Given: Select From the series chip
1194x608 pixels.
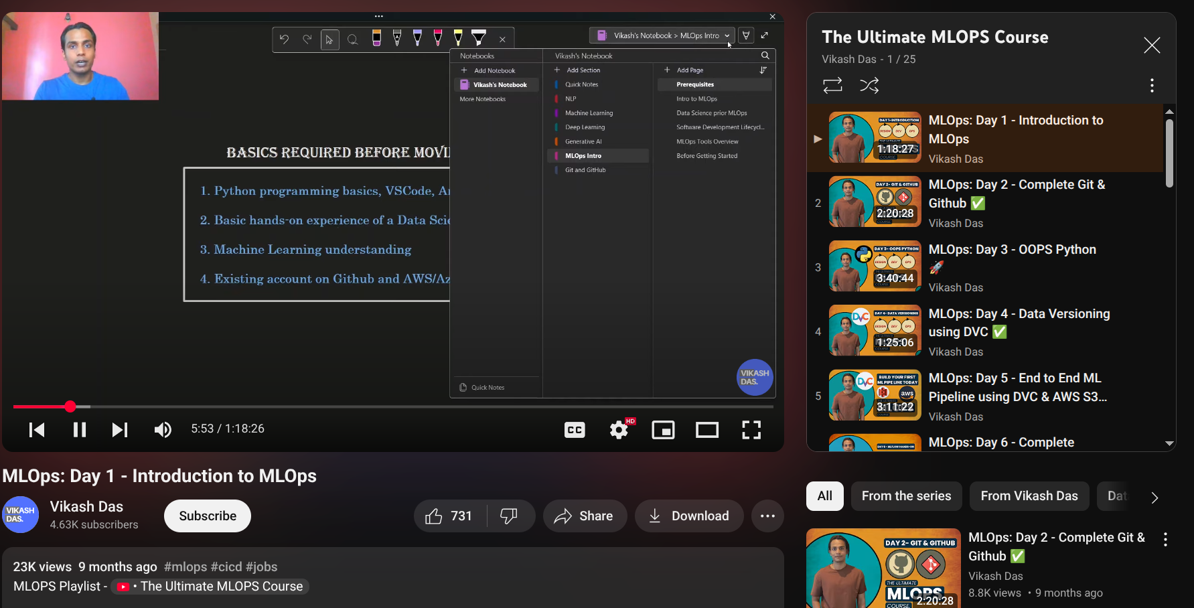Looking at the screenshot, I should pos(907,496).
